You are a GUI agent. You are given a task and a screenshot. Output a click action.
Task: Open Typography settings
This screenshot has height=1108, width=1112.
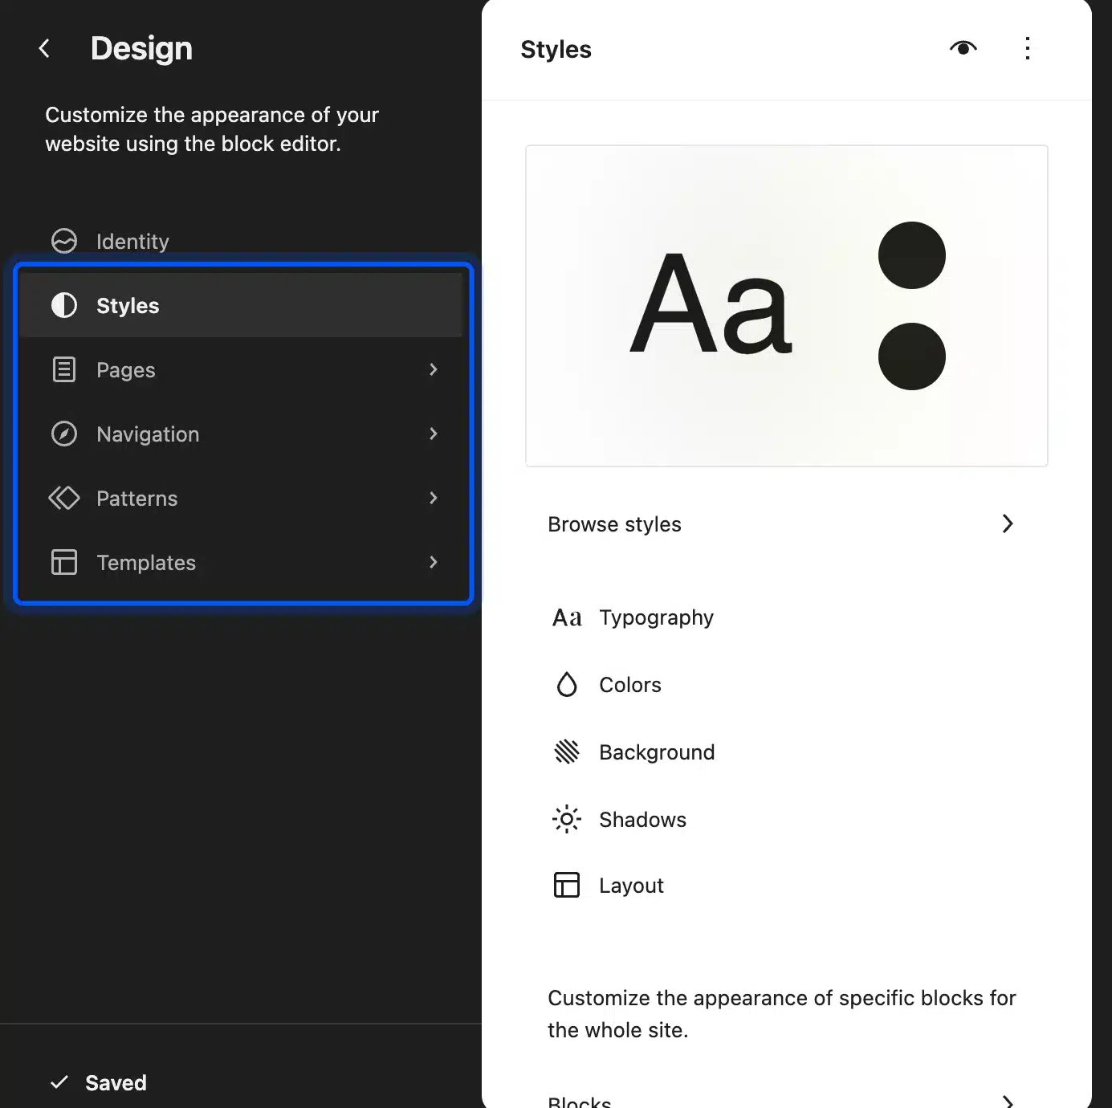pyautogui.click(x=786, y=617)
